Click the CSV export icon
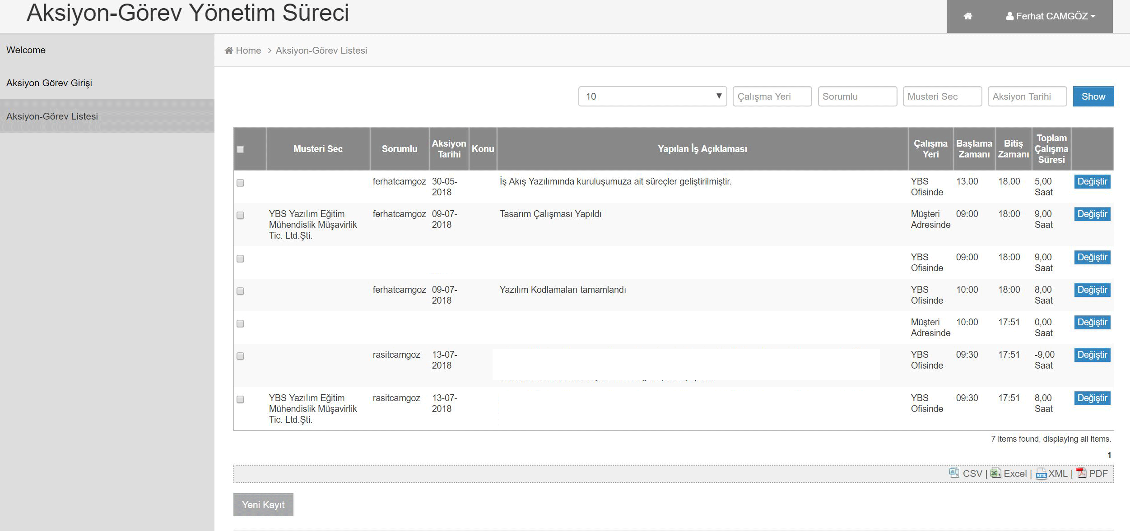1130x531 pixels. [954, 473]
